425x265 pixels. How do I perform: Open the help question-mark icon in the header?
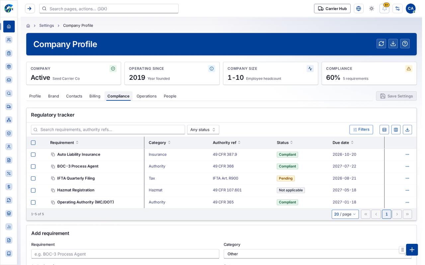point(405,44)
